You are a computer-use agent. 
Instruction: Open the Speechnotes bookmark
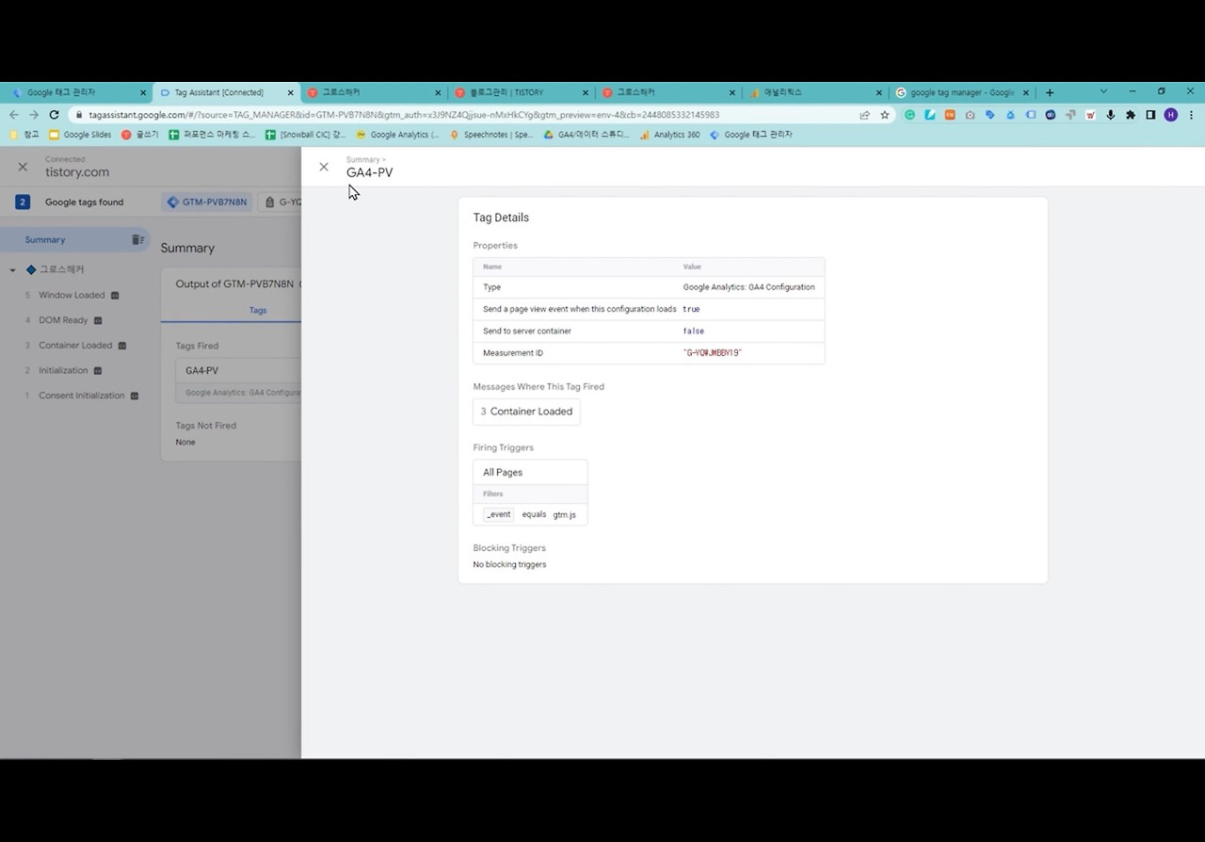(x=491, y=135)
